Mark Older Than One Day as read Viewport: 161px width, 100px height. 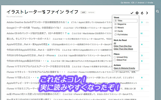pyautogui.click(x=123, y=46)
